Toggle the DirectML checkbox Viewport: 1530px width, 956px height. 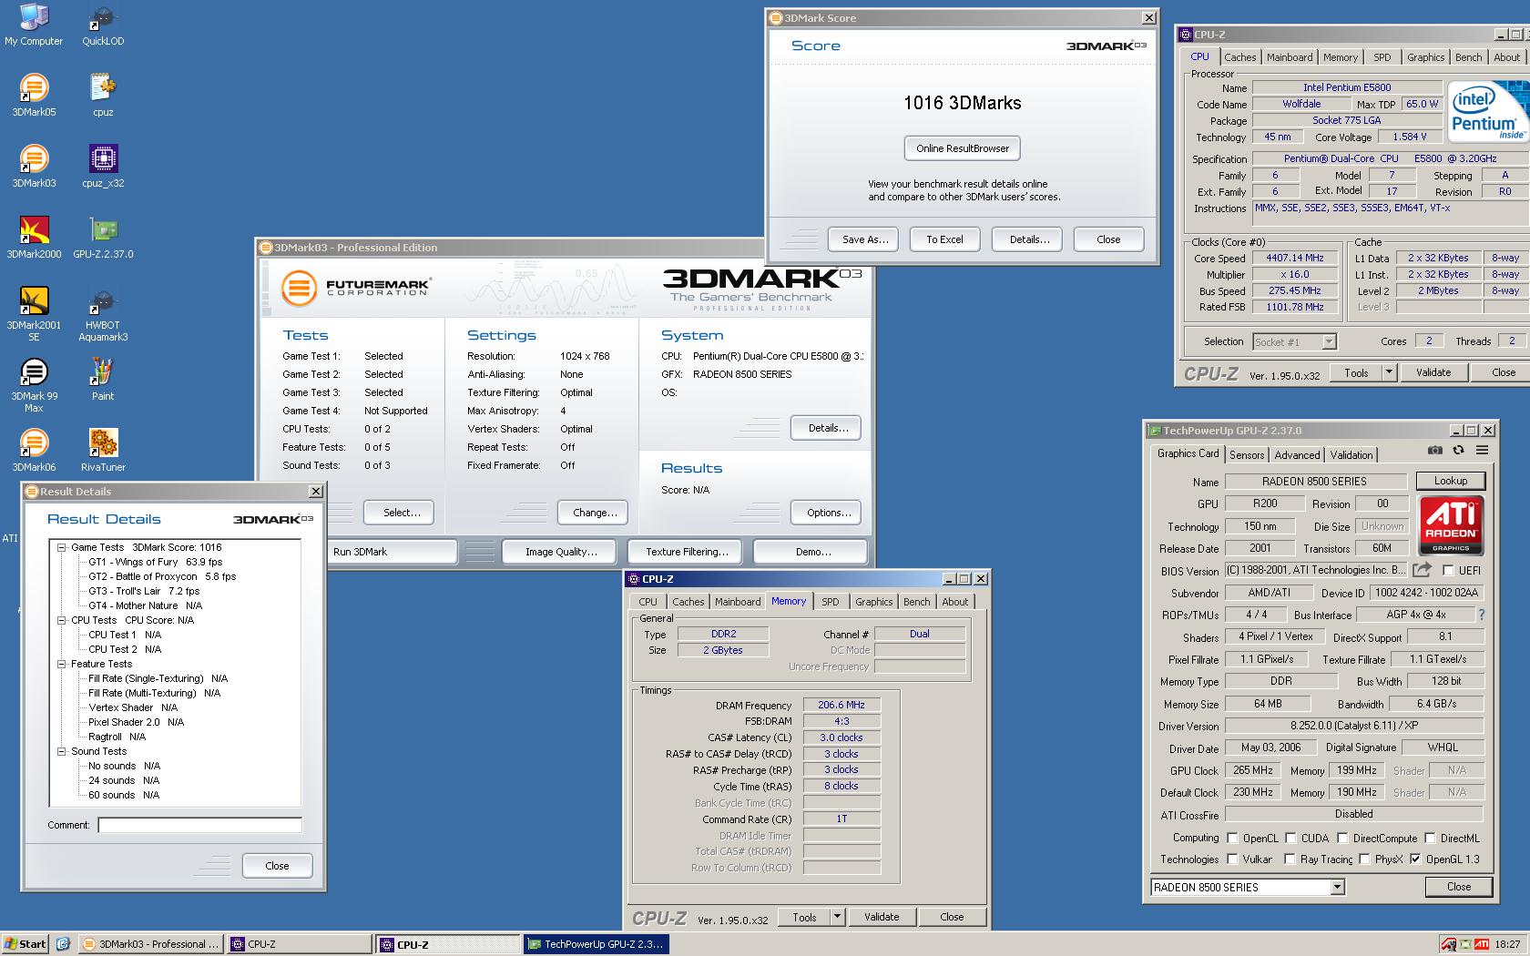coord(1430,839)
